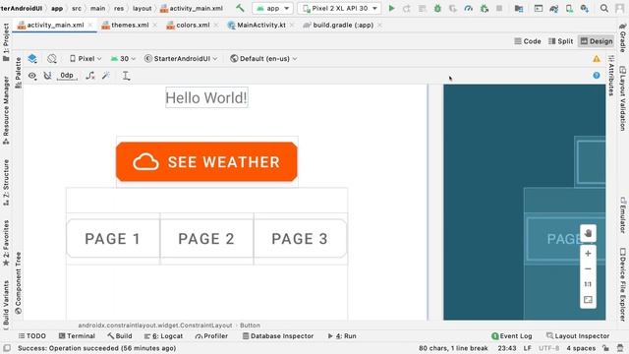This screenshot has width=629, height=354.
Task: Open the Layout Inspector
Action: tap(578, 336)
